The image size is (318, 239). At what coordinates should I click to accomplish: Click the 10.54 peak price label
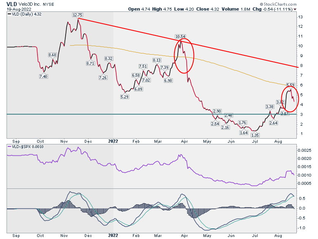point(180,37)
